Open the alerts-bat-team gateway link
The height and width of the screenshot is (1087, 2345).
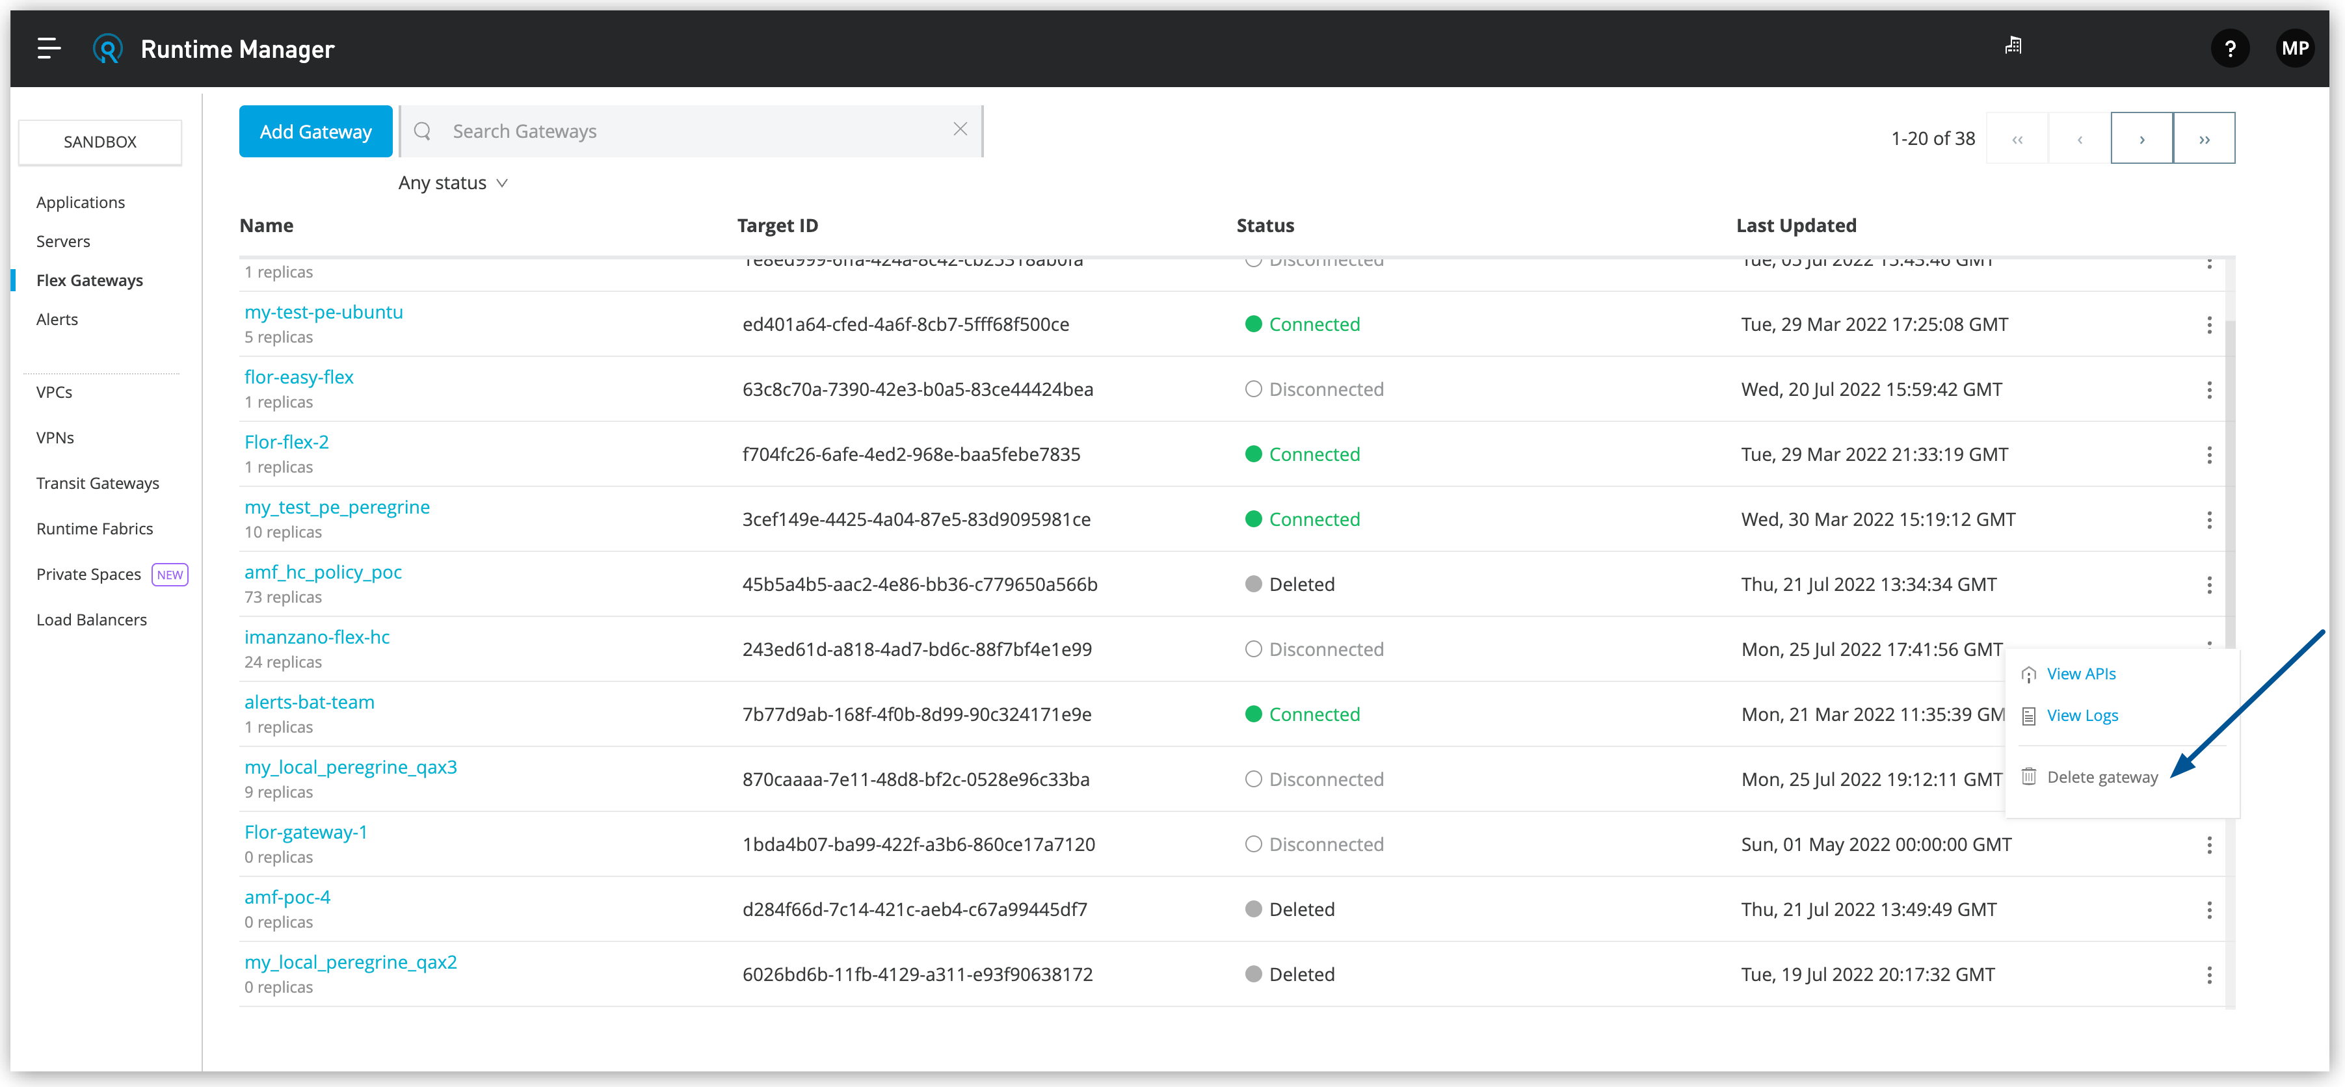[309, 702]
